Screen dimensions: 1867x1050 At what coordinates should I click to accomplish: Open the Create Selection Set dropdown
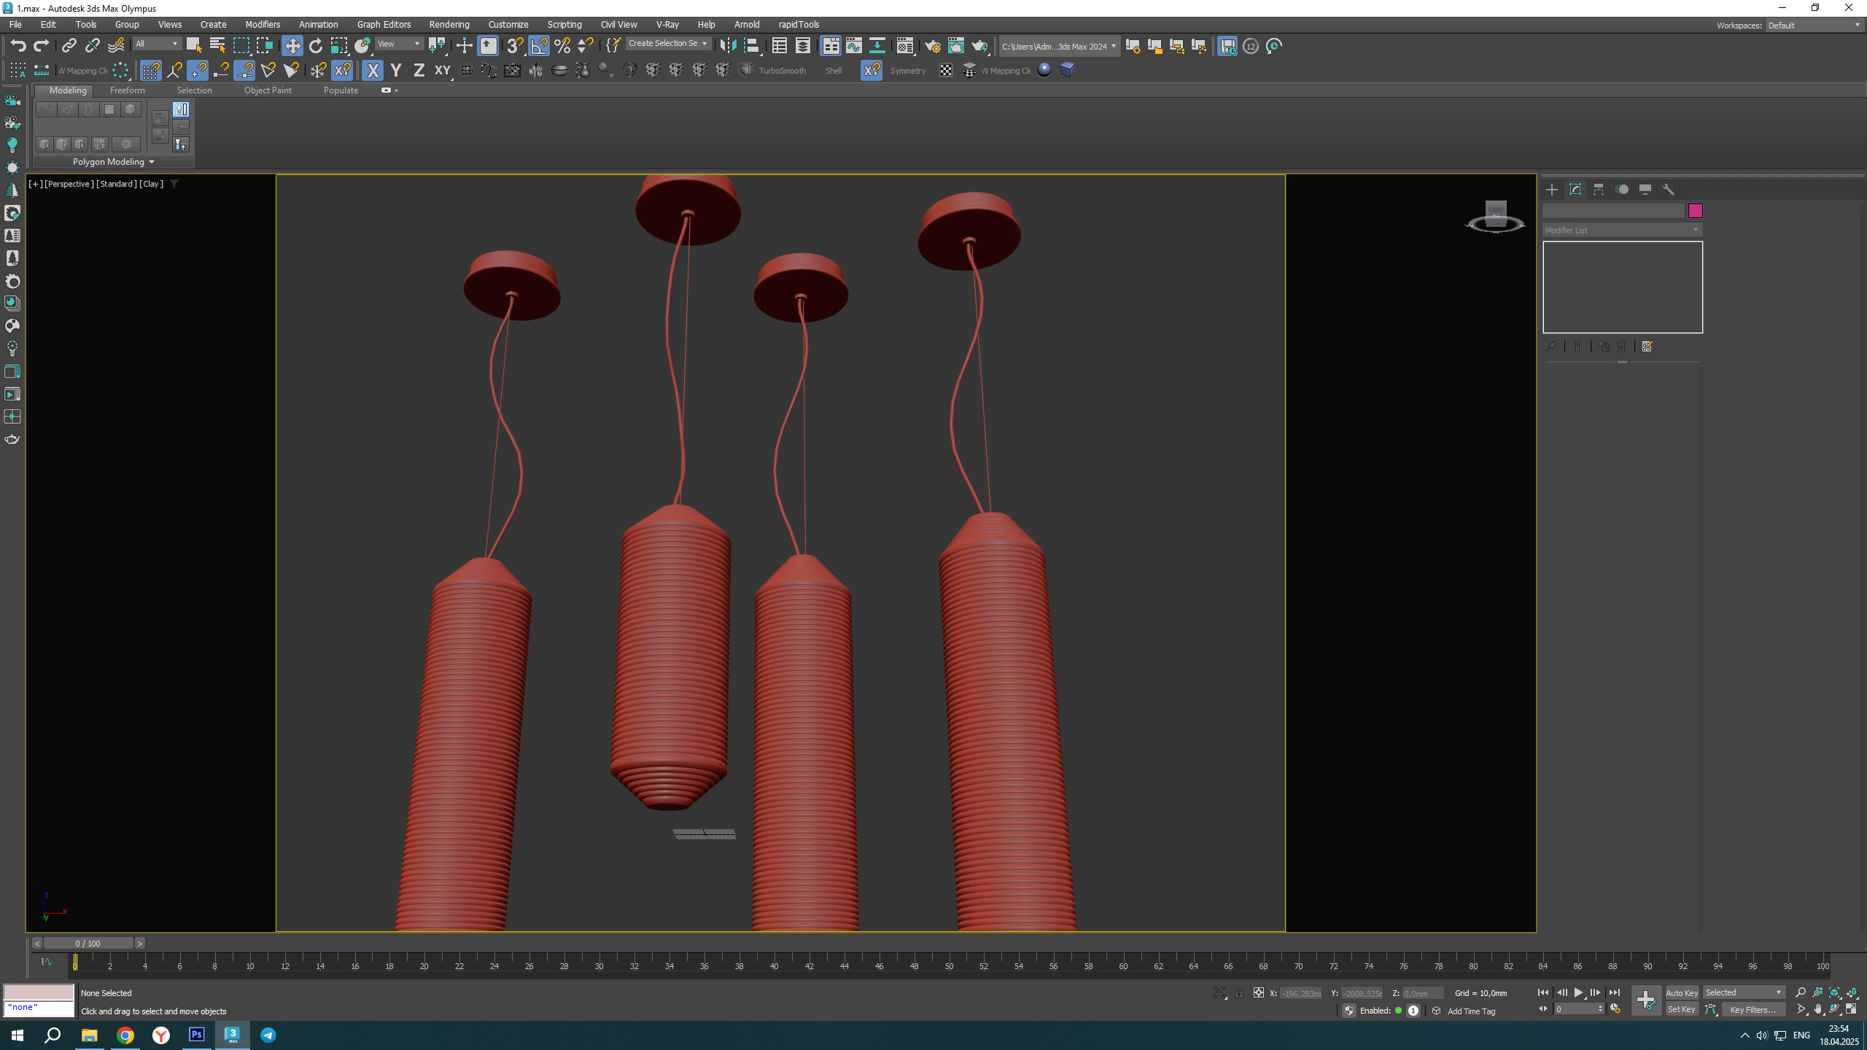point(667,44)
